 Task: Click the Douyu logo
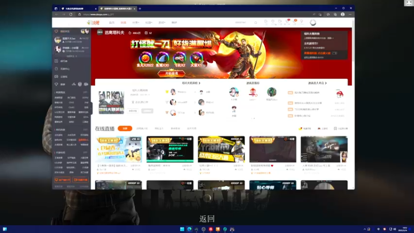coord(93,23)
